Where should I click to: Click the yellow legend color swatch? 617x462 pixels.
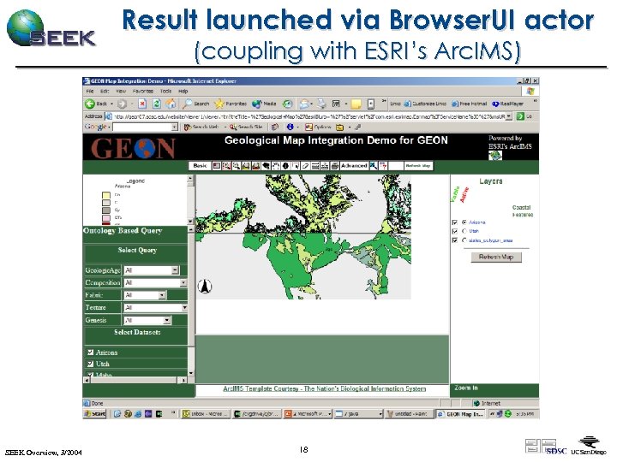106,195
